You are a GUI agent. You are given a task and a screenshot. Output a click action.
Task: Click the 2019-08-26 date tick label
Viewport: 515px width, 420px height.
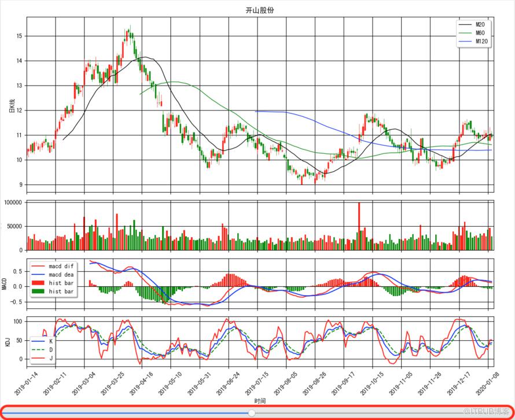click(315, 384)
